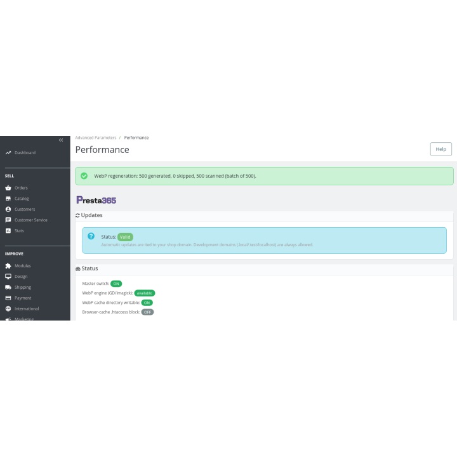Viewport: 457px width, 457px height.
Task: Open Dashboard from the sidebar
Action: [x=25, y=153]
